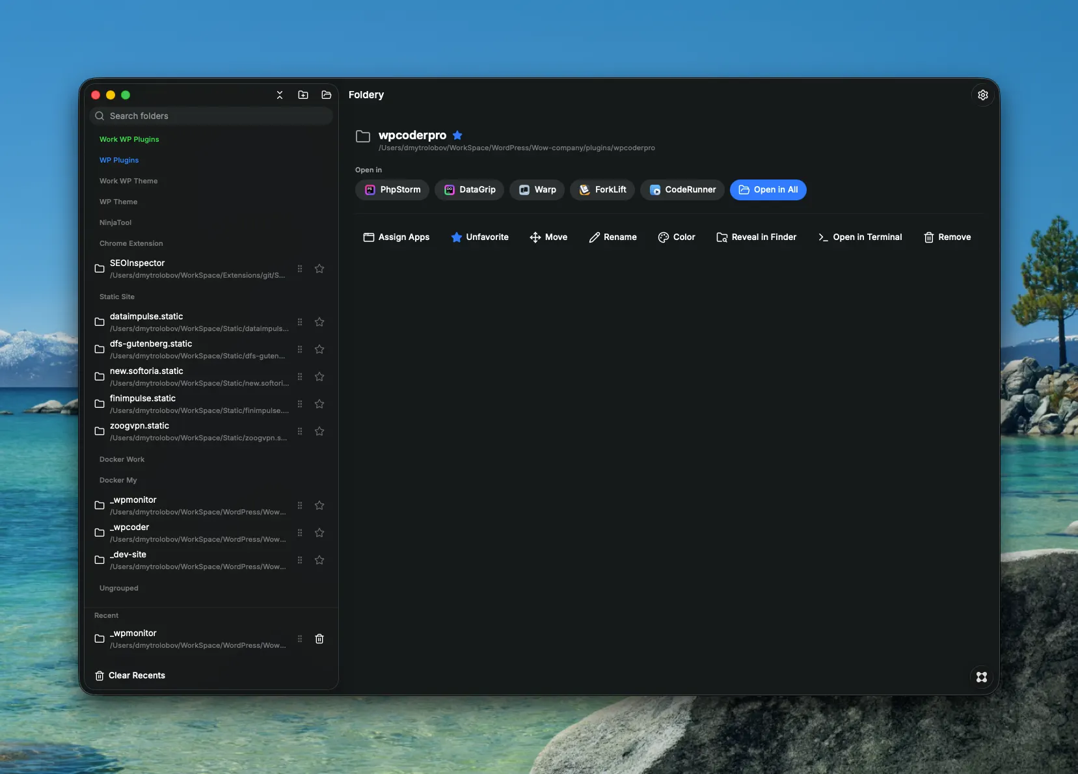This screenshot has height=774, width=1078.
Task: Click drag handle of finimpulse.static row
Action: [300, 404]
